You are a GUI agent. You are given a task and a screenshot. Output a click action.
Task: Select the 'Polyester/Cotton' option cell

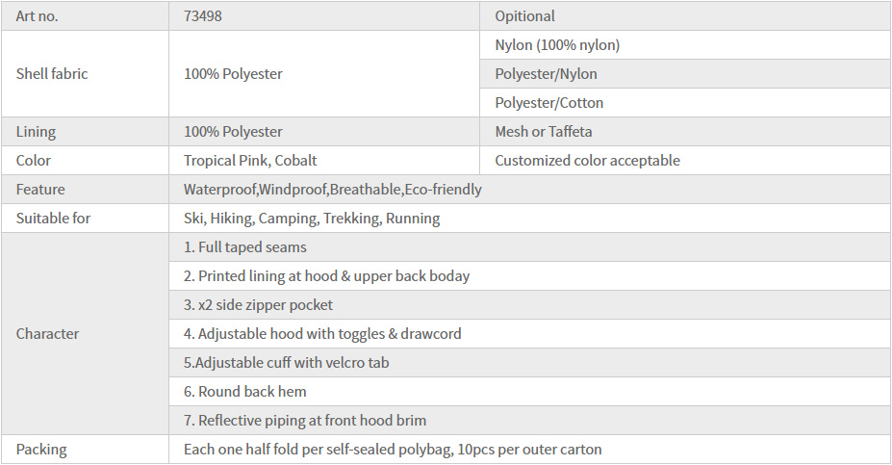point(548,103)
